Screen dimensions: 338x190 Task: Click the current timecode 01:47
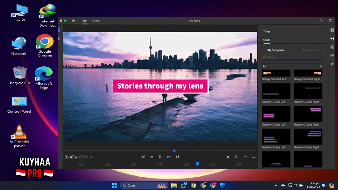[x=71, y=157]
